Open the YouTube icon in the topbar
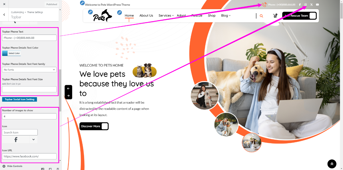Viewport: 343px width, 170px height. point(317,5)
